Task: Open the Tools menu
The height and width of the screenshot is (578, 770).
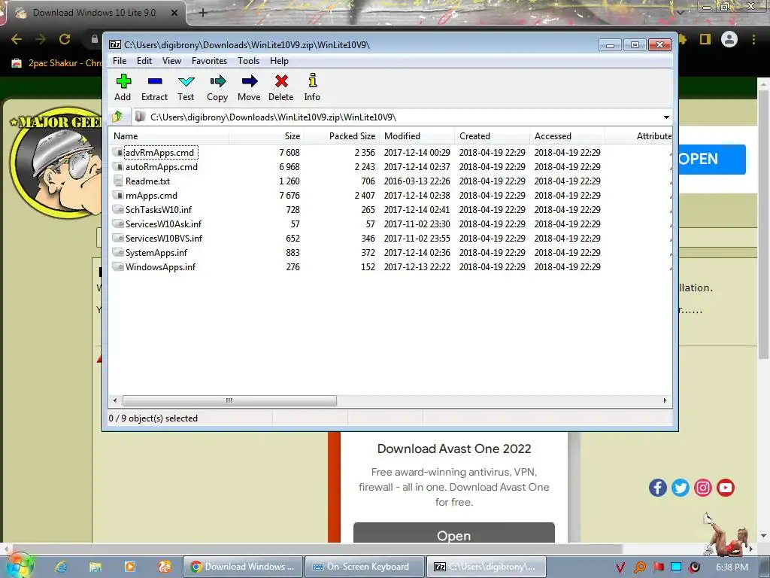Action: coord(248,61)
